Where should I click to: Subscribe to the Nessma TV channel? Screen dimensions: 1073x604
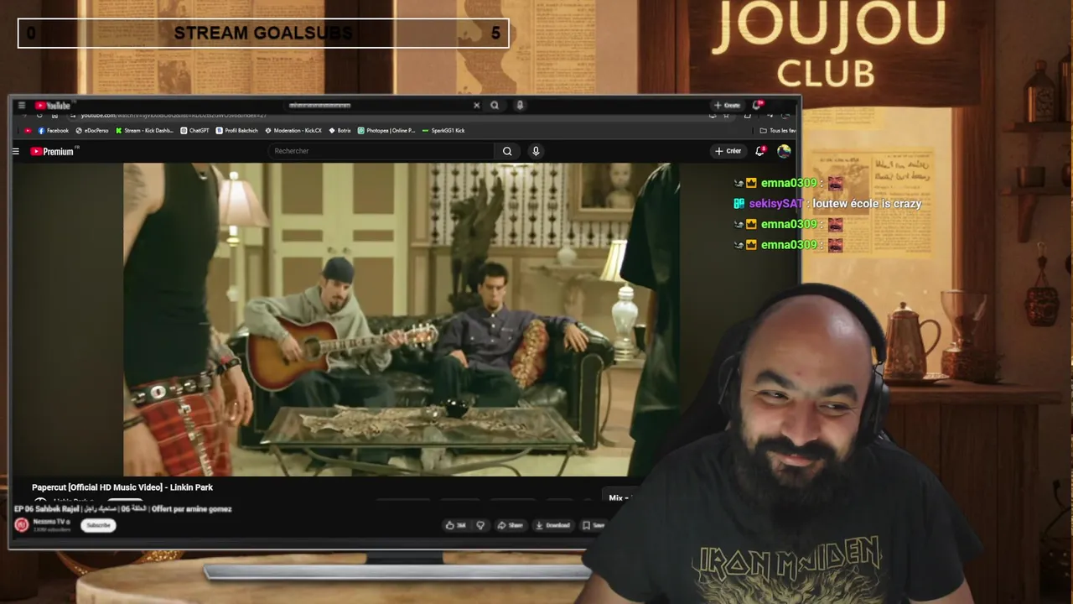98,525
